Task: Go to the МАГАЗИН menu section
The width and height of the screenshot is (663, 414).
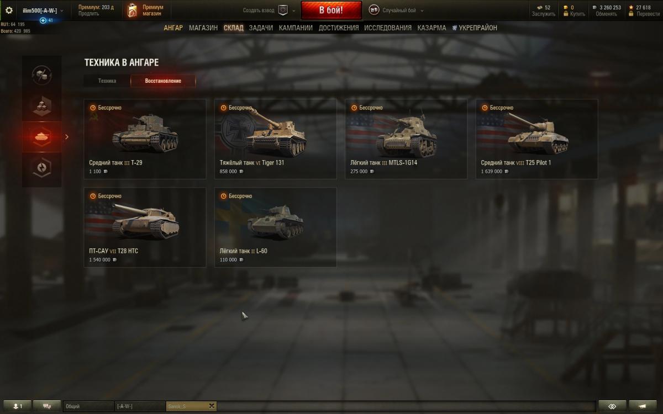Action: (203, 28)
